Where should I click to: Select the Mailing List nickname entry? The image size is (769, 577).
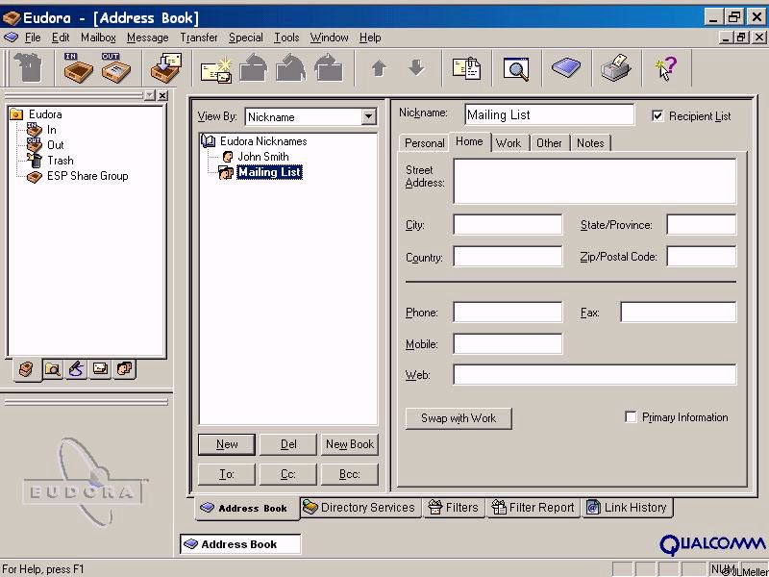coord(269,172)
